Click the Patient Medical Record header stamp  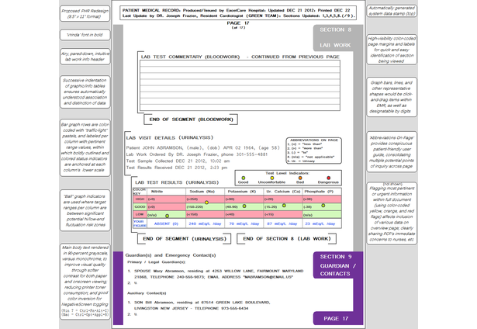click(238, 12)
